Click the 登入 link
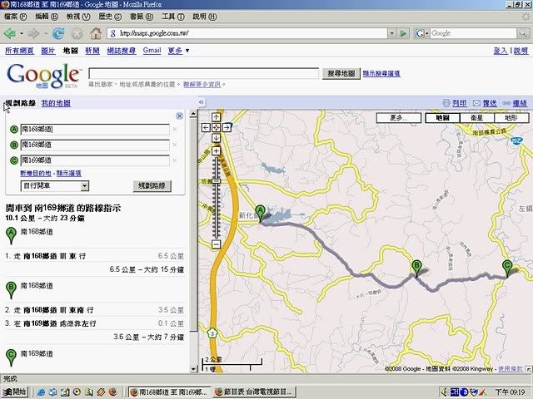The image size is (533, 399). [x=501, y=51]
